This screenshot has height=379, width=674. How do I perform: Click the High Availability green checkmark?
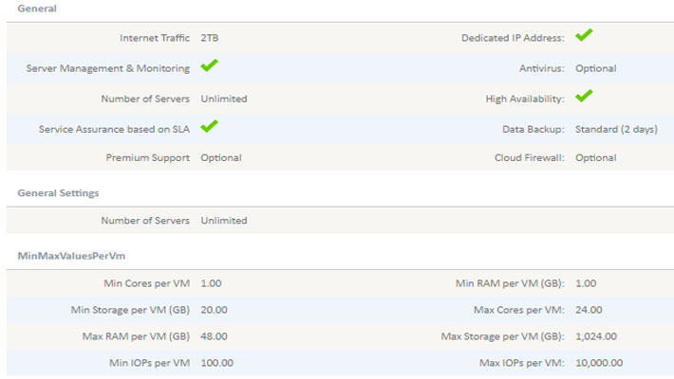584,96
